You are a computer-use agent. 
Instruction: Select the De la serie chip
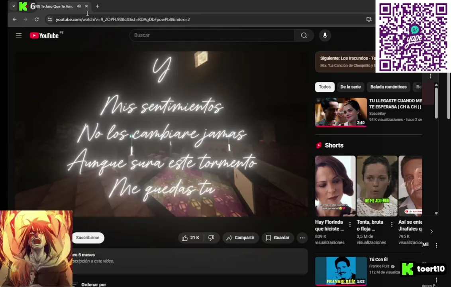[350, 87]
